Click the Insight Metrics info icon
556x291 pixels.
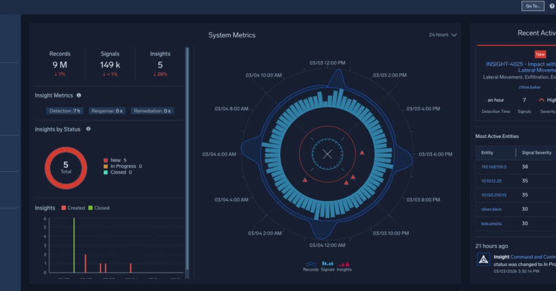pos(79,95)
